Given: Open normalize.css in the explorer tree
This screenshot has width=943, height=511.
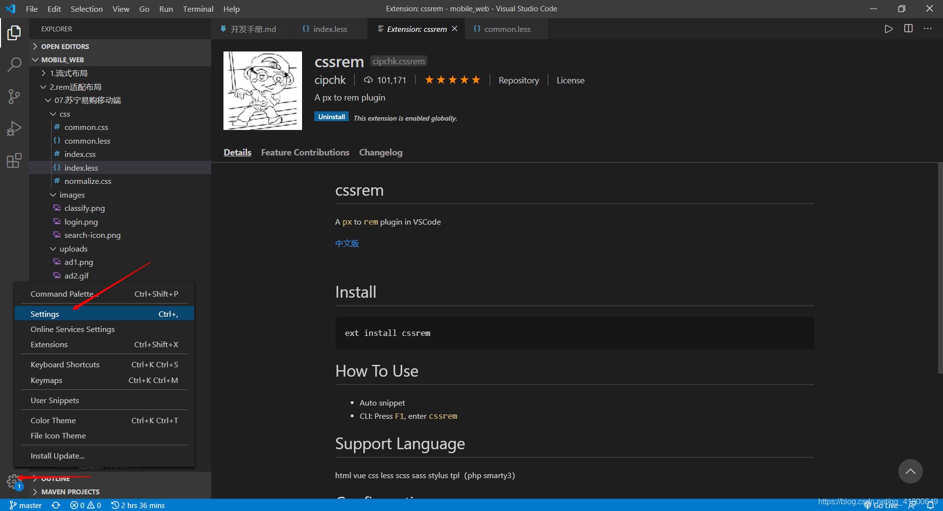Looking at the screenshot, I should (x=120, y=181).
